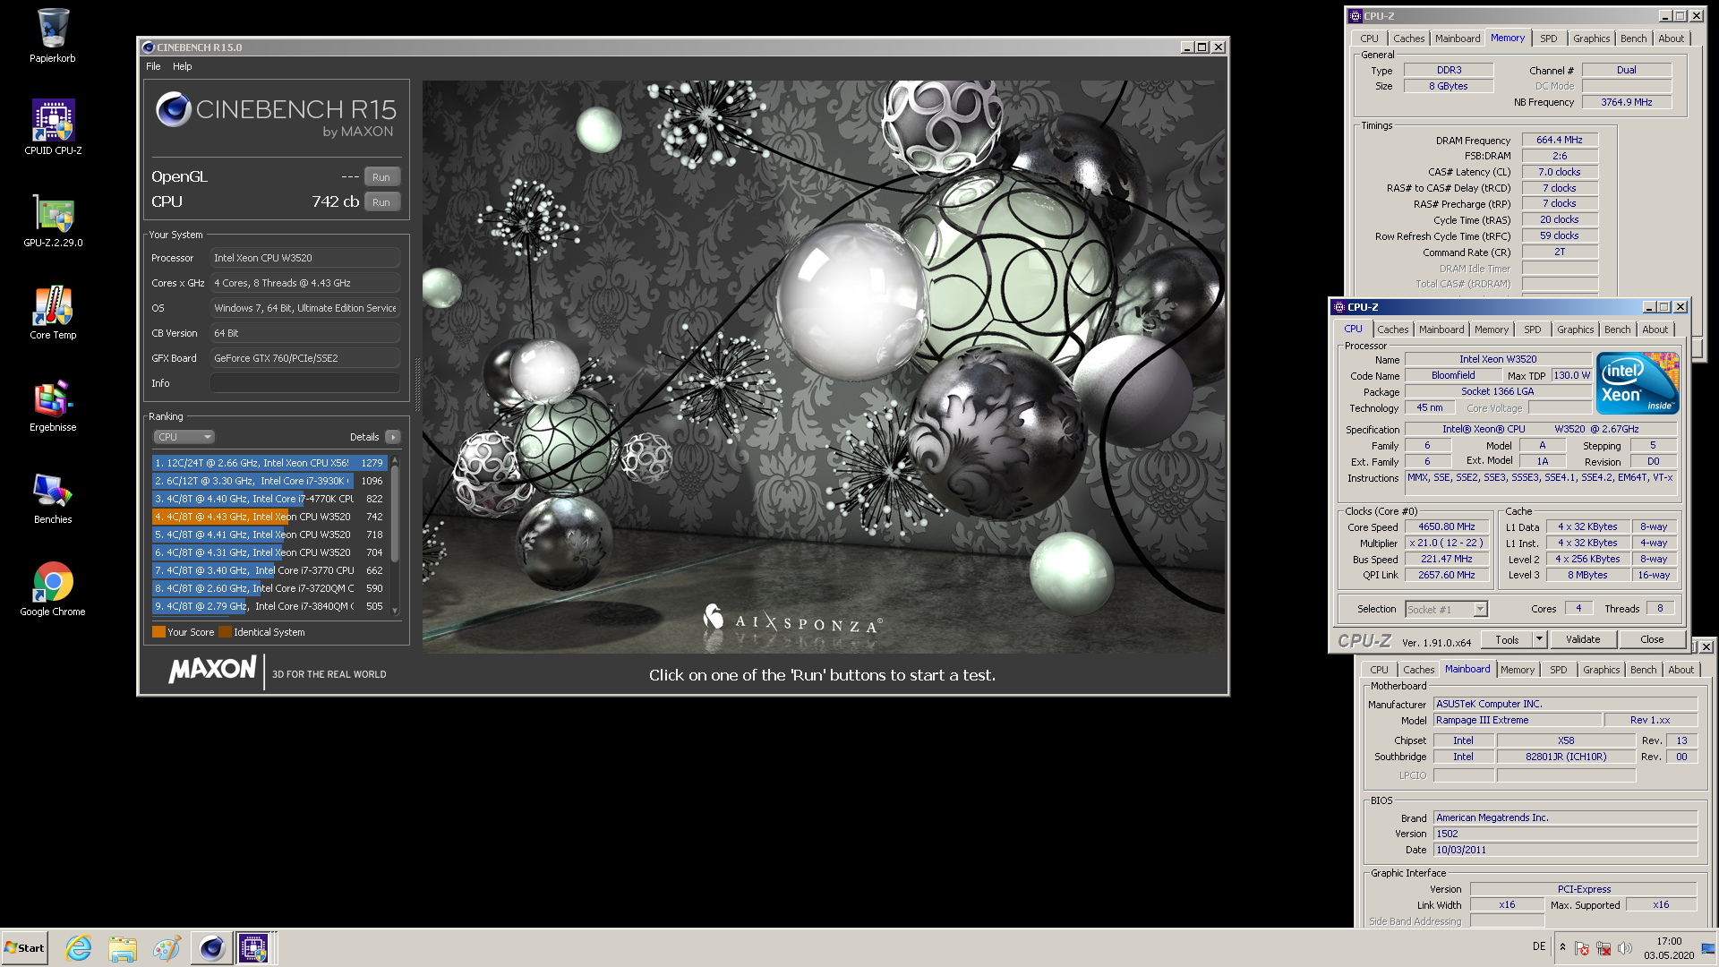Click the Validate button in CPU-Z

pos(1583,639)
